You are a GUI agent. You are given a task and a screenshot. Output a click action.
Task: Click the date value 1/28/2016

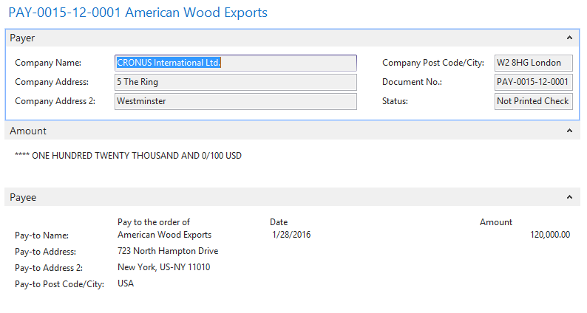click(x=289, y=235)
